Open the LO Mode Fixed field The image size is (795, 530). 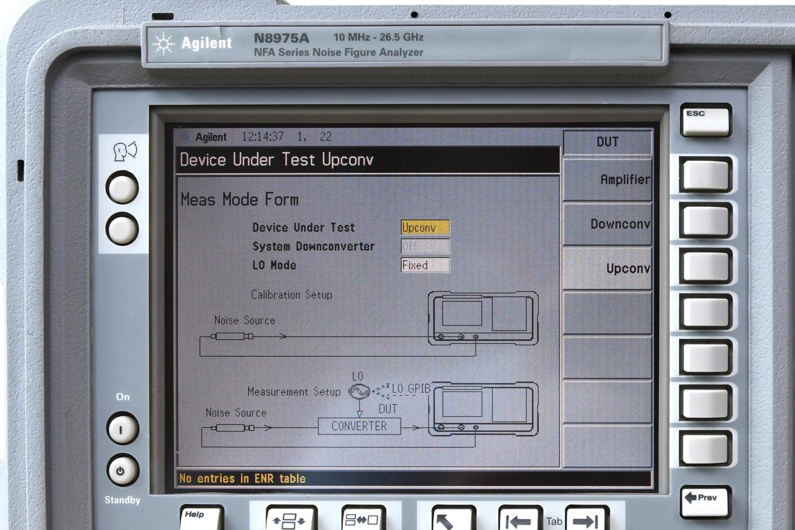pos(425,265)
